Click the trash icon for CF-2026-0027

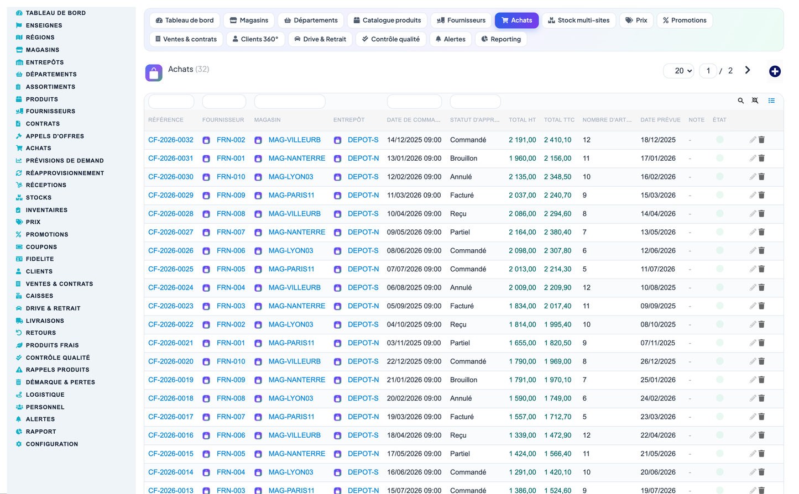click(761, 232)
